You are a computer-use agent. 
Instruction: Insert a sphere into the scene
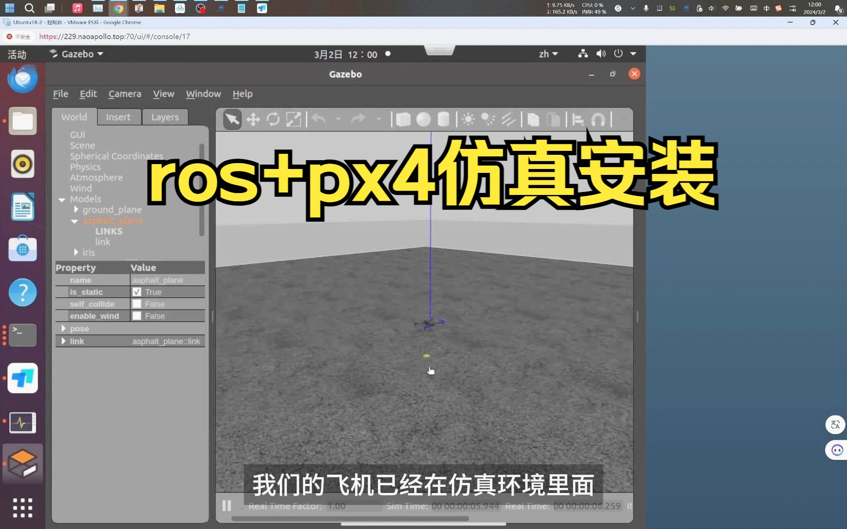(423, 119)
